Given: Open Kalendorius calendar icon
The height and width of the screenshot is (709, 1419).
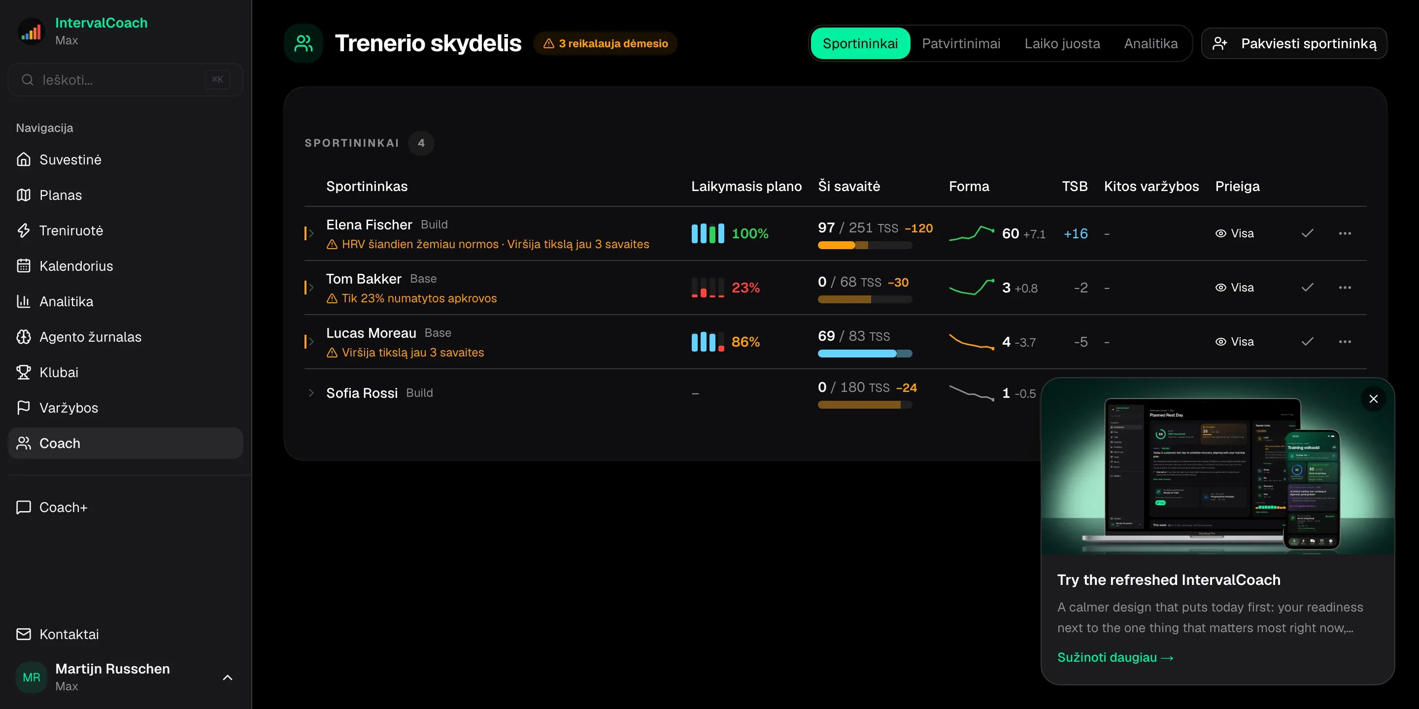Looking at the screenshot, I should pos(23,266).
